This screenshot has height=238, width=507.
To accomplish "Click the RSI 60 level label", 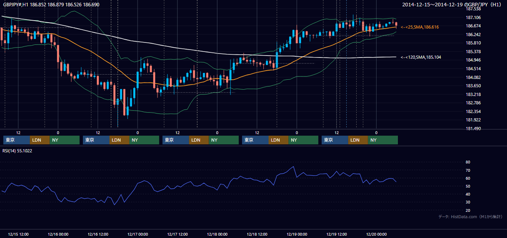I will pos(468,178).
